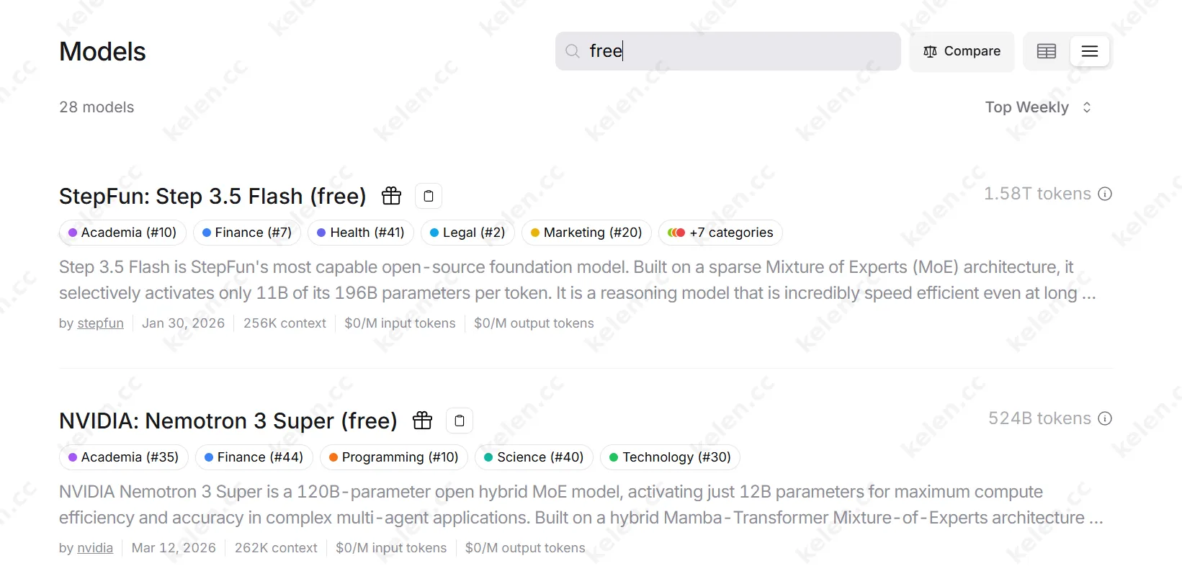The height and width of the screenshot is (584, 1182).
Task: Switch to list view layout
Action: (1089, 51)
